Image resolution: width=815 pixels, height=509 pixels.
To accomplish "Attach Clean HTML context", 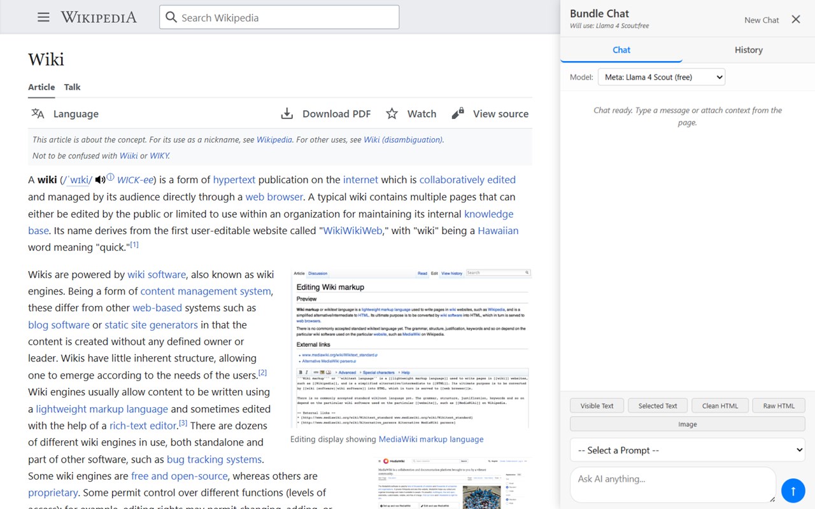I will (x=720, y=405).
